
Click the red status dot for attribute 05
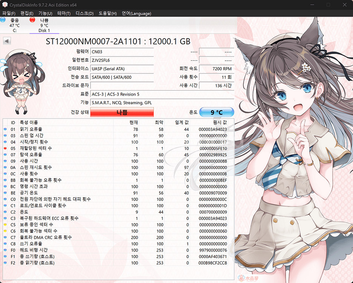click(x=5, y=148)
